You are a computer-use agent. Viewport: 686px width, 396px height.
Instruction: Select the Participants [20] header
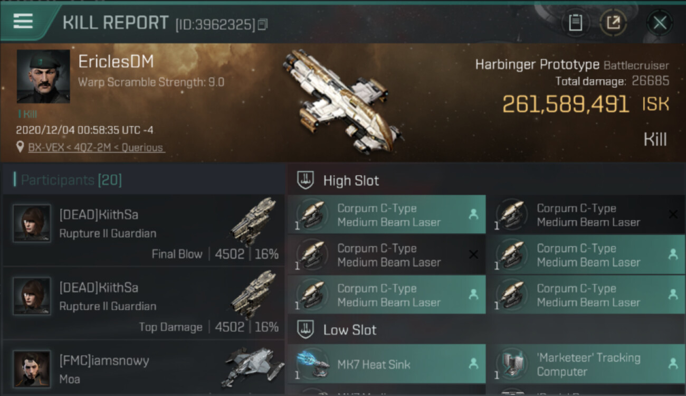[71, 181]
